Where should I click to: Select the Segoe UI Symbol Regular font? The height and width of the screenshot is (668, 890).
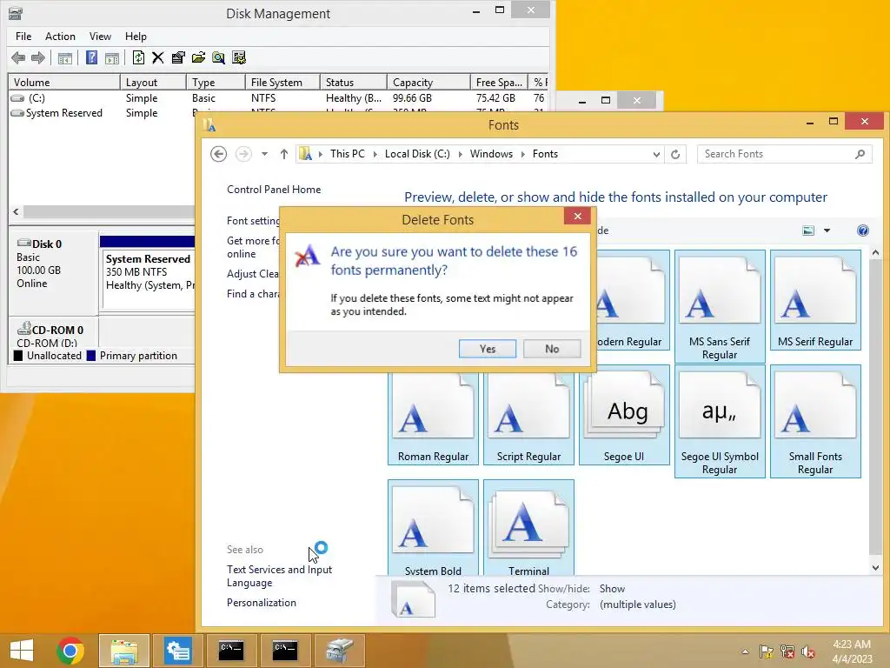click(720, 422)
